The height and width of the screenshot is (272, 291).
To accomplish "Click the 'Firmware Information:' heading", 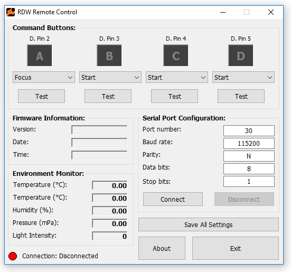I will pos(49,118).
